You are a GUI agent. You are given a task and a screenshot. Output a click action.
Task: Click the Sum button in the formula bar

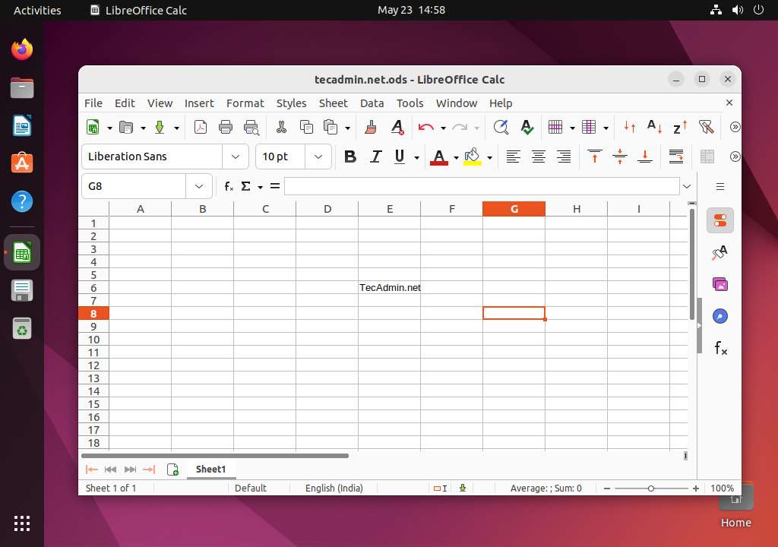(x=245, y=185)
